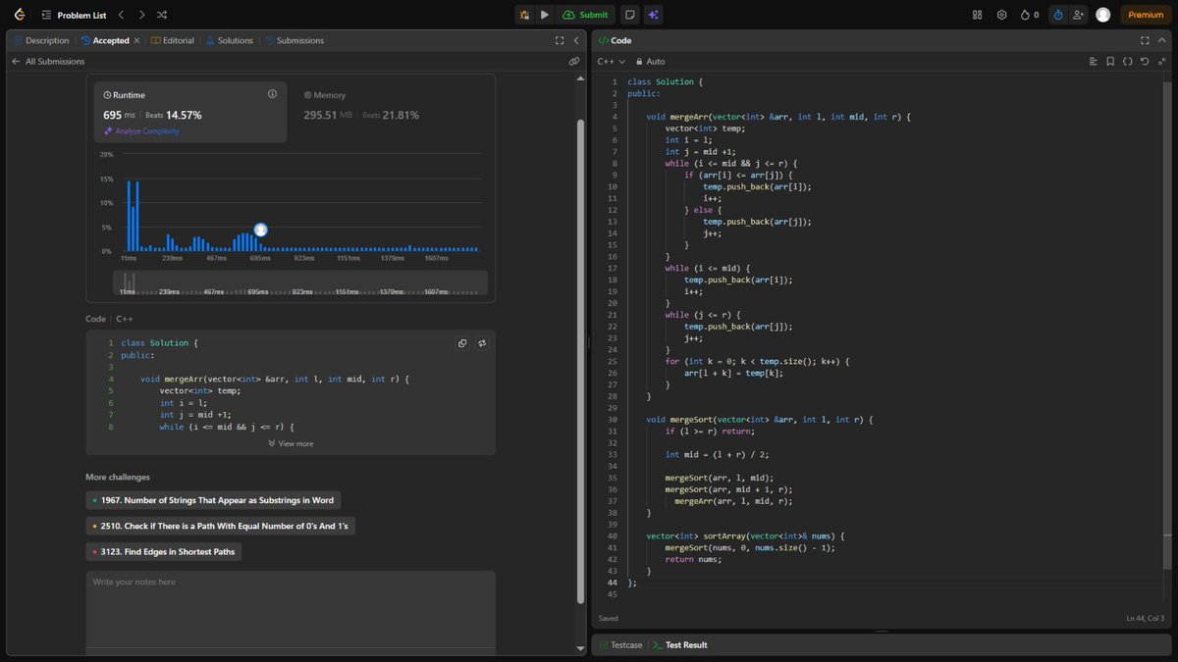This screenshot has width=1178, height=662.
Task: Open the C++ language dropdown
Action: [609, 61]
